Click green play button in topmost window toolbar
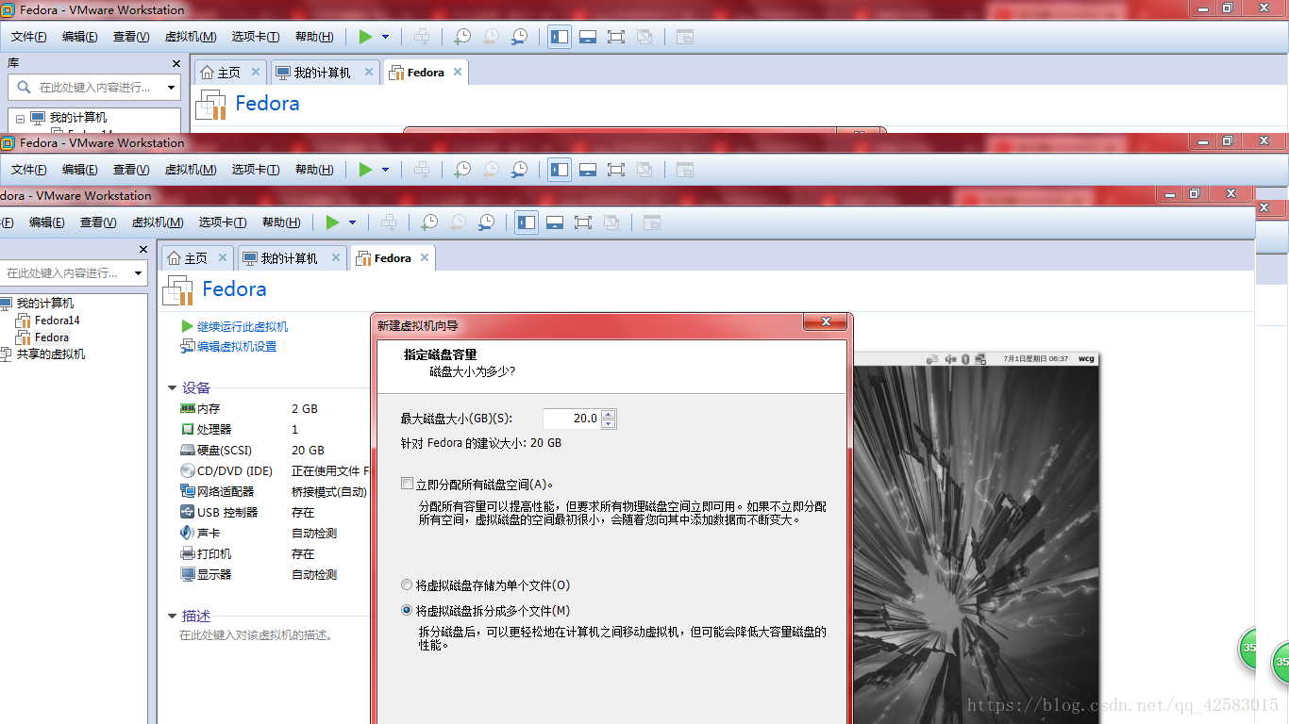Image resolution: width=1289 pixels, height=724 pixels. [365, 37]
